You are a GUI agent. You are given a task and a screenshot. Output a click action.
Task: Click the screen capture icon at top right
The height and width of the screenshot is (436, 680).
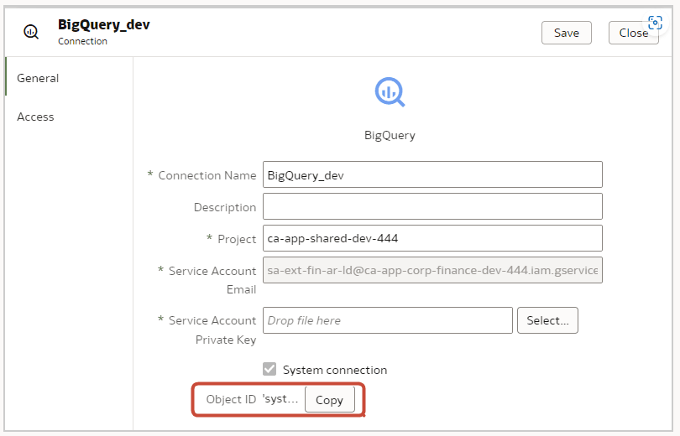655,23
